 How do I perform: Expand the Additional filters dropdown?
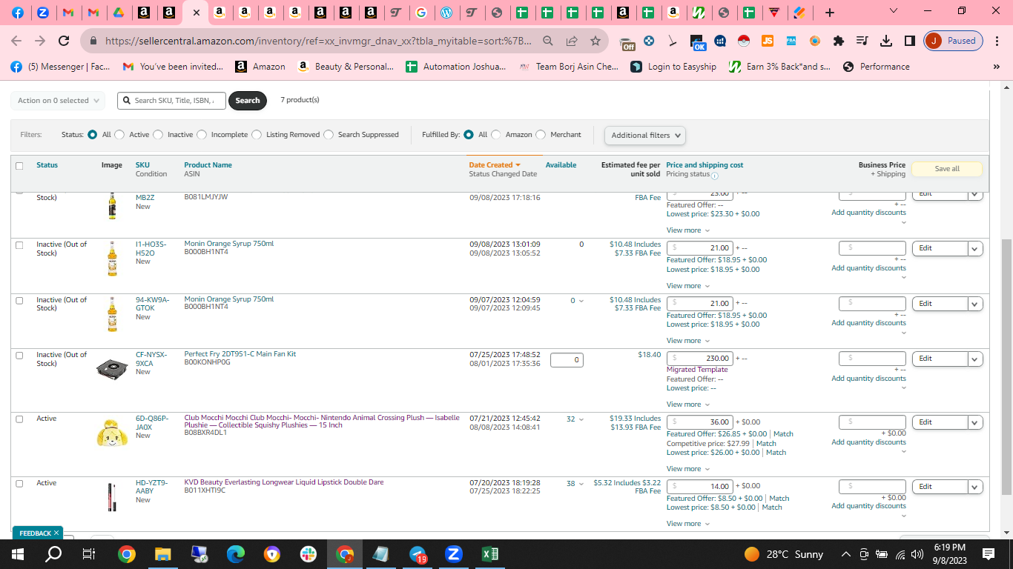[644, 136]
